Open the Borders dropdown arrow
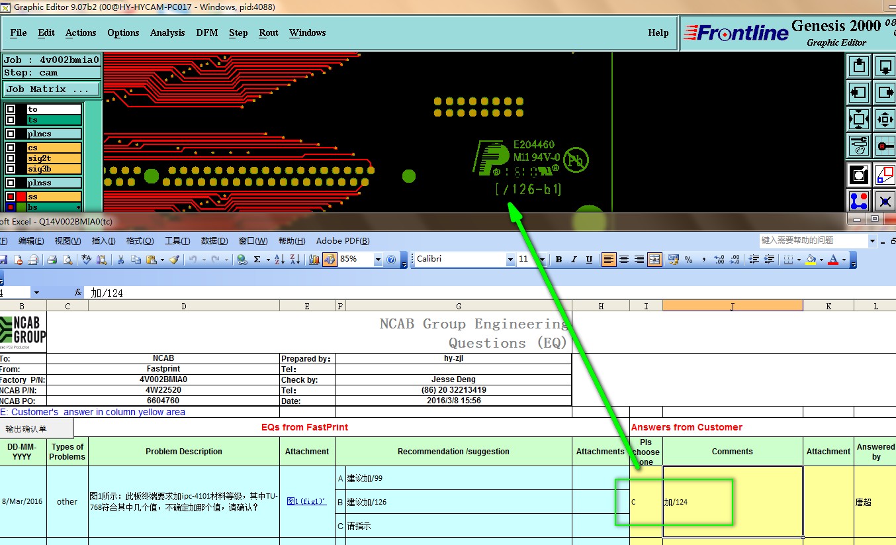The width and height of the screenshot is (896, 545). click(x=799, y=260)
